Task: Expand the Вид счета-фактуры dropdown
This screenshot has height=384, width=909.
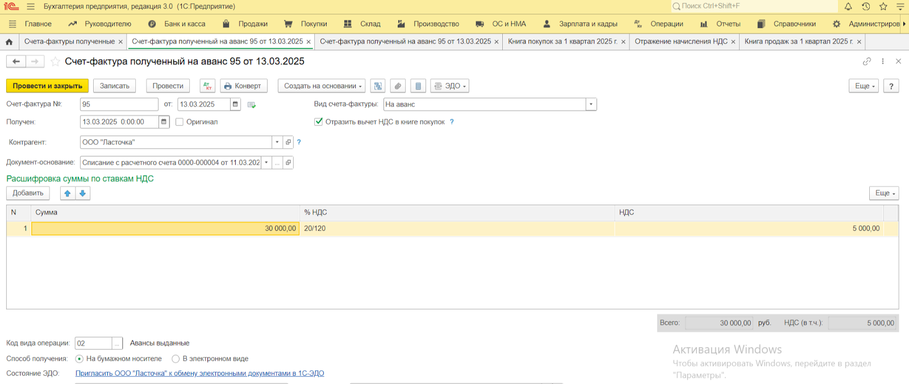Action: tap(591, 105)
